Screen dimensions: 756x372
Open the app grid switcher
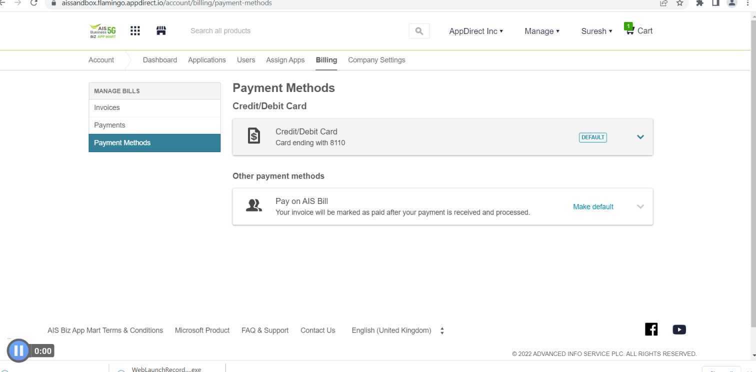pos(135,30)
